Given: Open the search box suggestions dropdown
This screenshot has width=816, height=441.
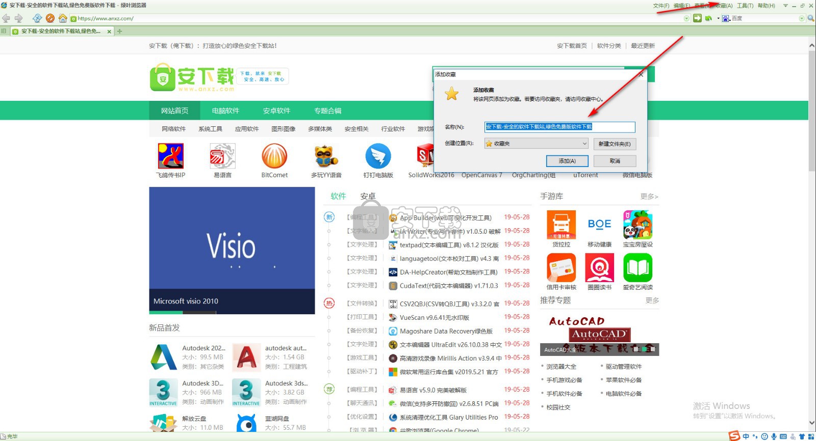Looking at the screenshot, I should pyautogui.click(x=802, y=18).
